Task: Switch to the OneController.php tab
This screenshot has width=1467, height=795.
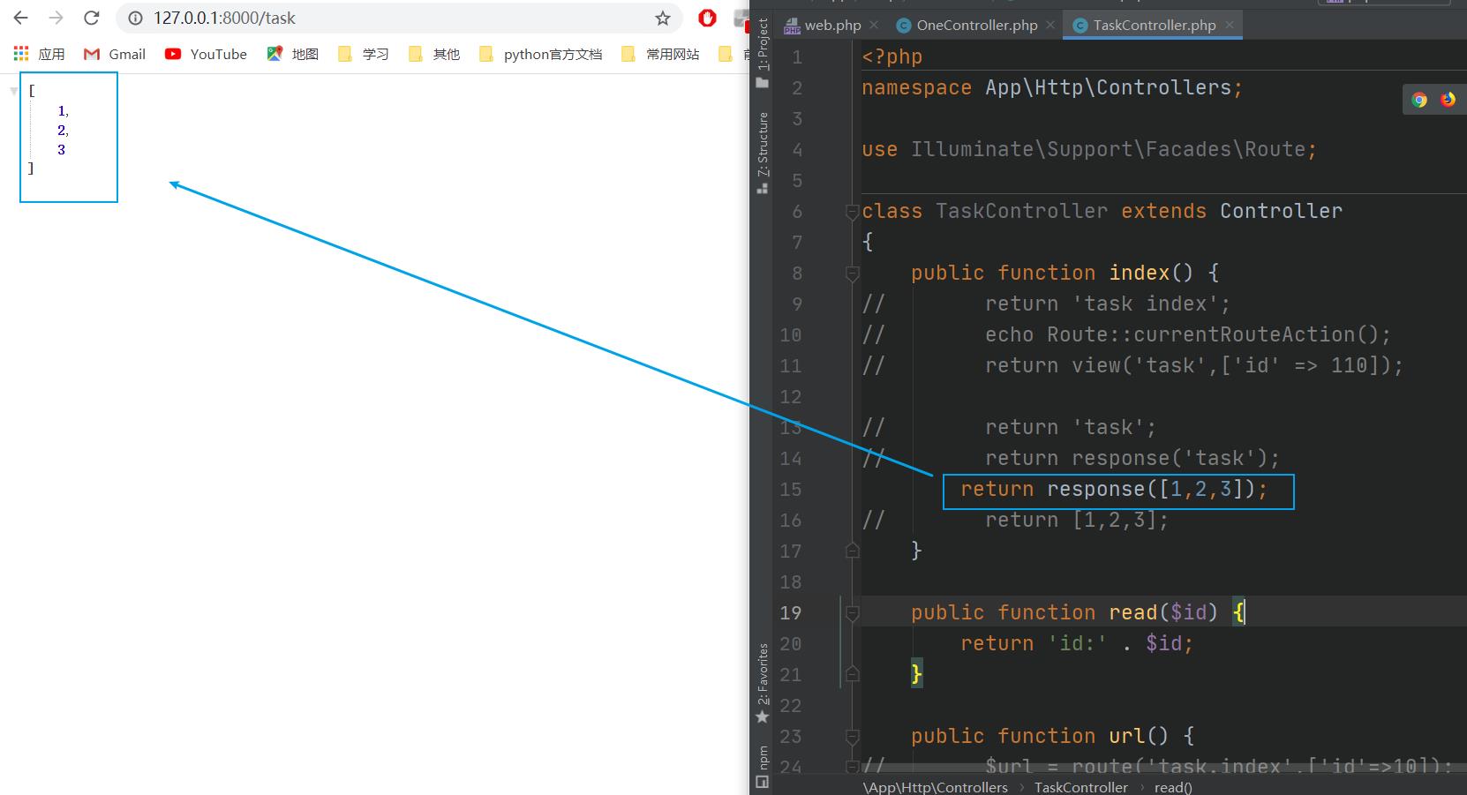Action: [x=967, y=25]
